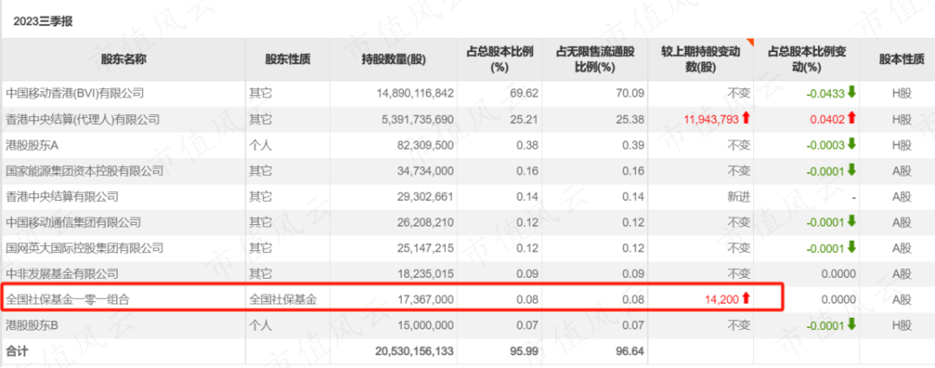Click green down arrow in 港股股东B row
The height and width of the screenshot is (368, 935).
tap(852, 325)
